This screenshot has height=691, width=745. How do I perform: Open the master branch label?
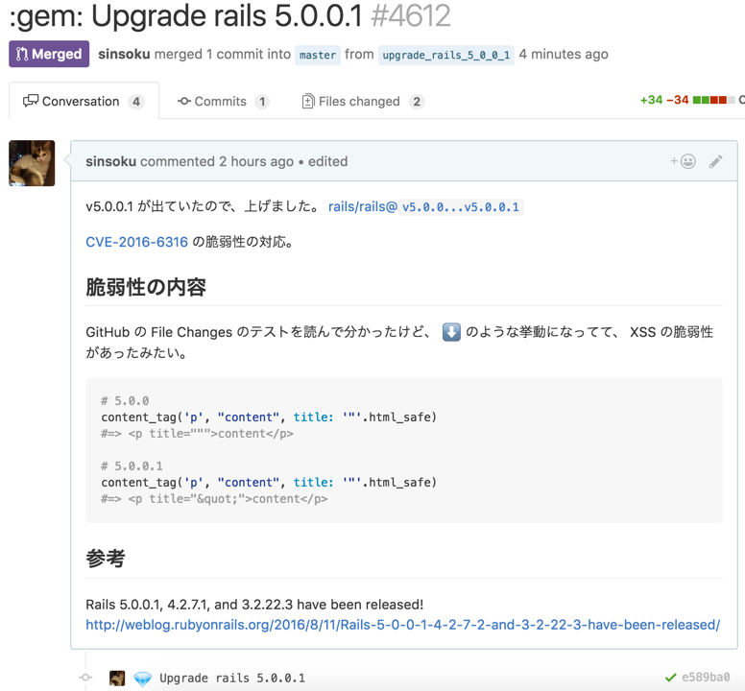318,55
